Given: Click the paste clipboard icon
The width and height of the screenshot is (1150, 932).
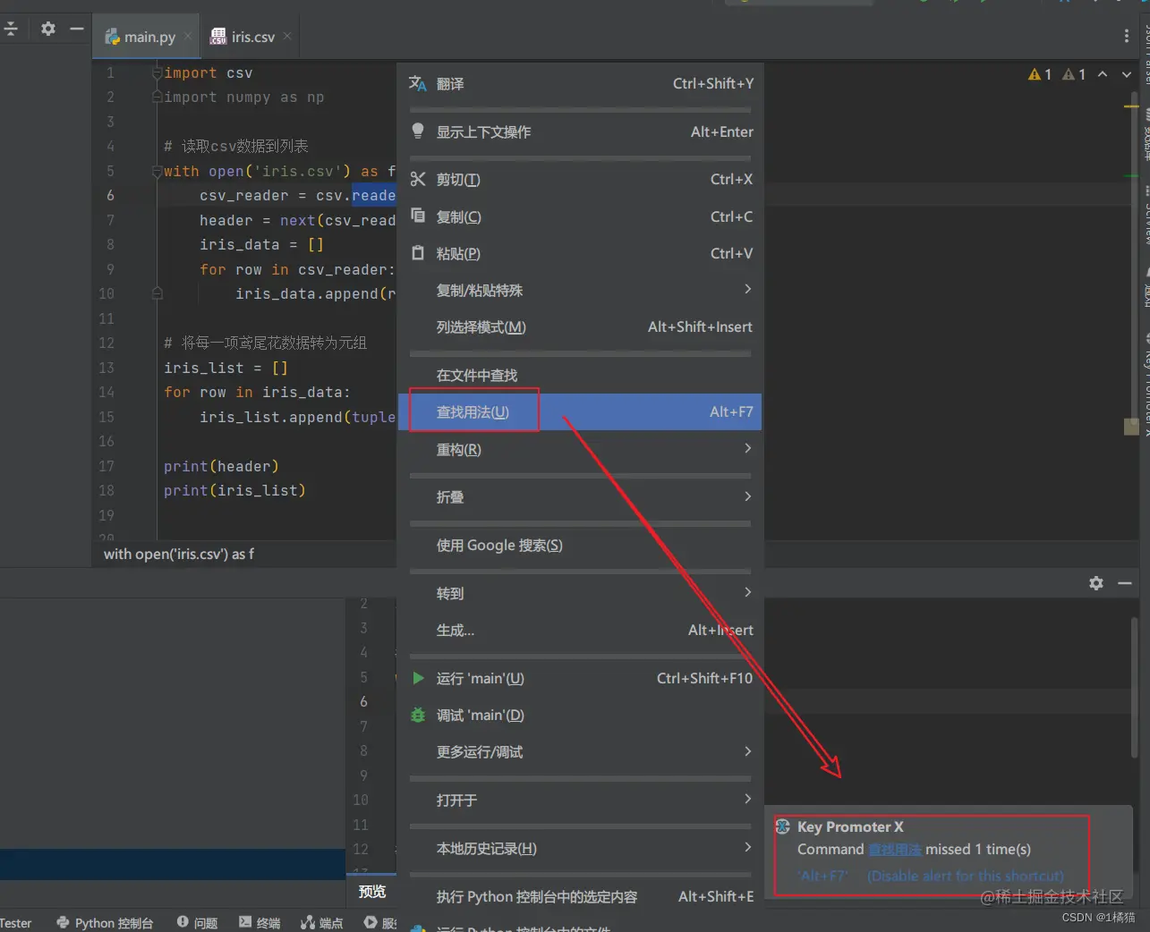Looking at the screenshot, I should (417, 253).
